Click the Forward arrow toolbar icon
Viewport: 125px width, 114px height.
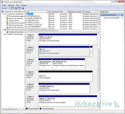[x=5, y=8]
